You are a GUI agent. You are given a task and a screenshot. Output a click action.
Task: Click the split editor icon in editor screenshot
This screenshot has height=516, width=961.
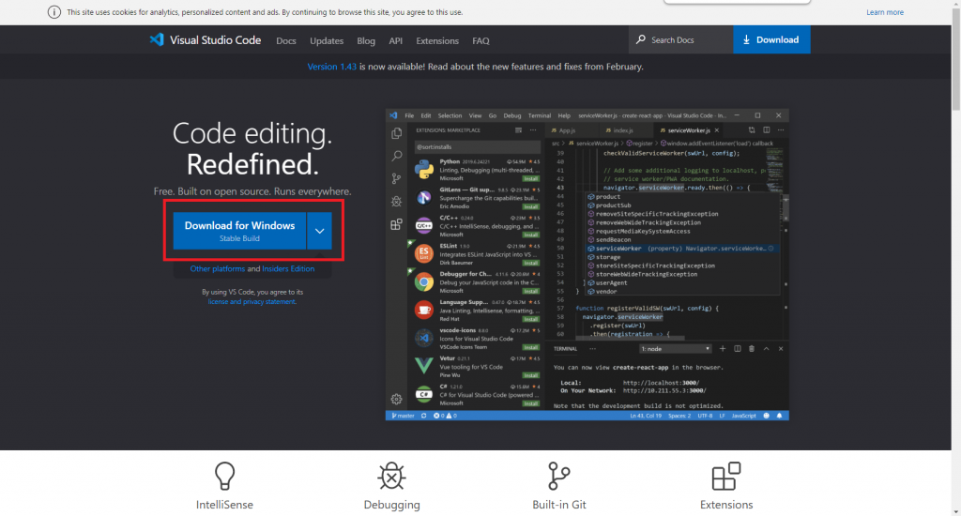[x=766, y=129]
